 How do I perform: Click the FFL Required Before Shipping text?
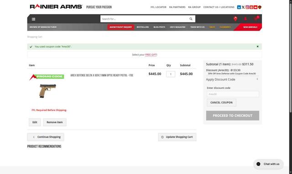(49, 110)
